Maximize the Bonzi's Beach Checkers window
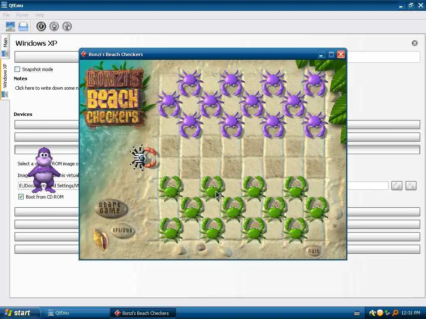This screenshot has width=426, height=319. coord(331,54)
